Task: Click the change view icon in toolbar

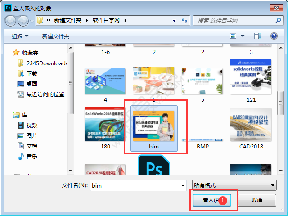Action: tap(233, 36)
